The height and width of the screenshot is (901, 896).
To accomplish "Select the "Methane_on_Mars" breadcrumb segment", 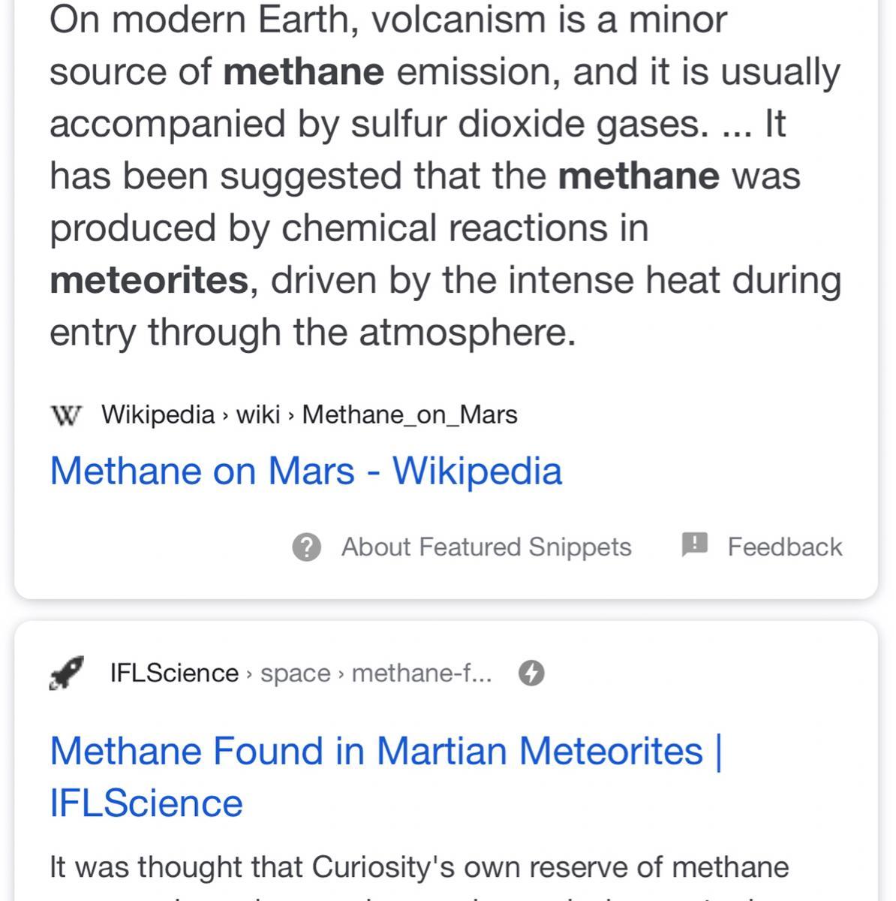I will pyautogui.click(x=410, y=414).
